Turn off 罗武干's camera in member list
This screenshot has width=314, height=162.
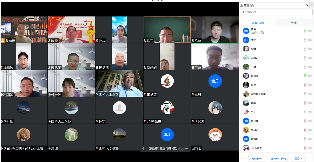pyautogui.click(x=310, y=40)
